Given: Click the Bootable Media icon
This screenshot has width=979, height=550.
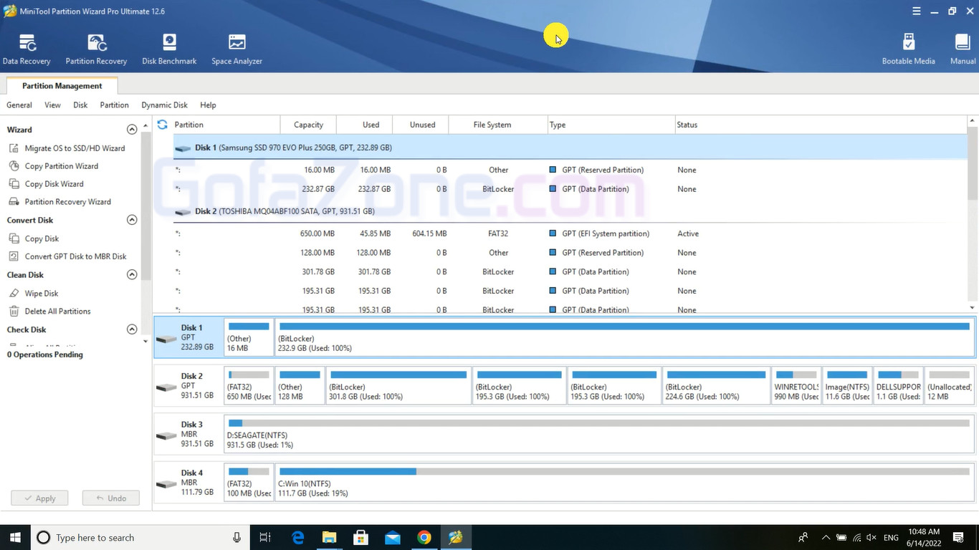Looking at the screenshot, I should pos(908,49).
